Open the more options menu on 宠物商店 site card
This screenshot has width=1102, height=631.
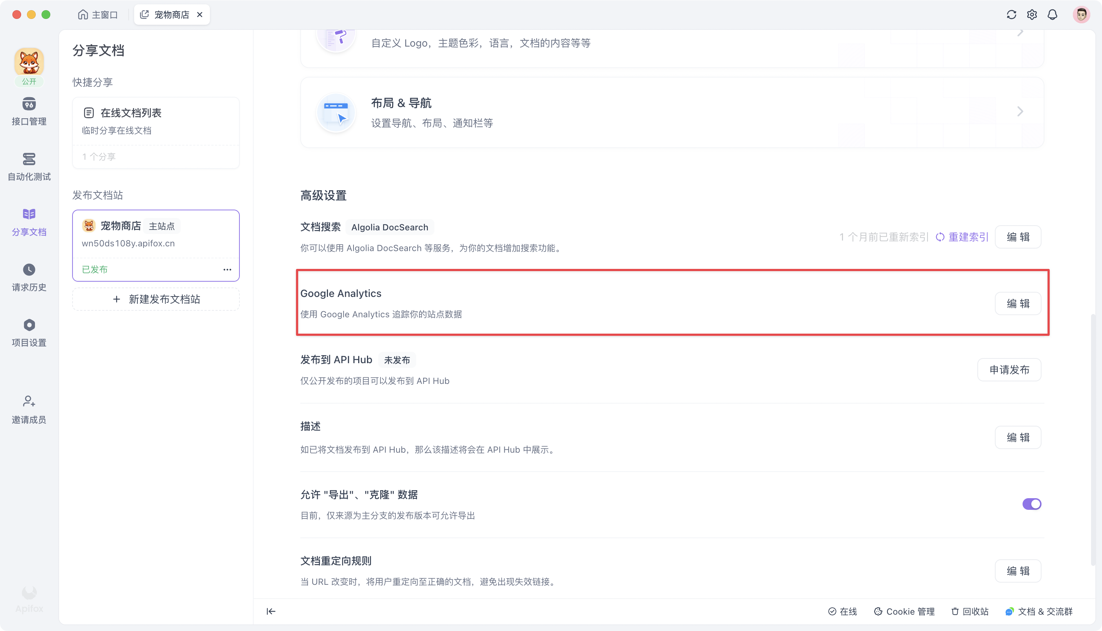point(227,269)
